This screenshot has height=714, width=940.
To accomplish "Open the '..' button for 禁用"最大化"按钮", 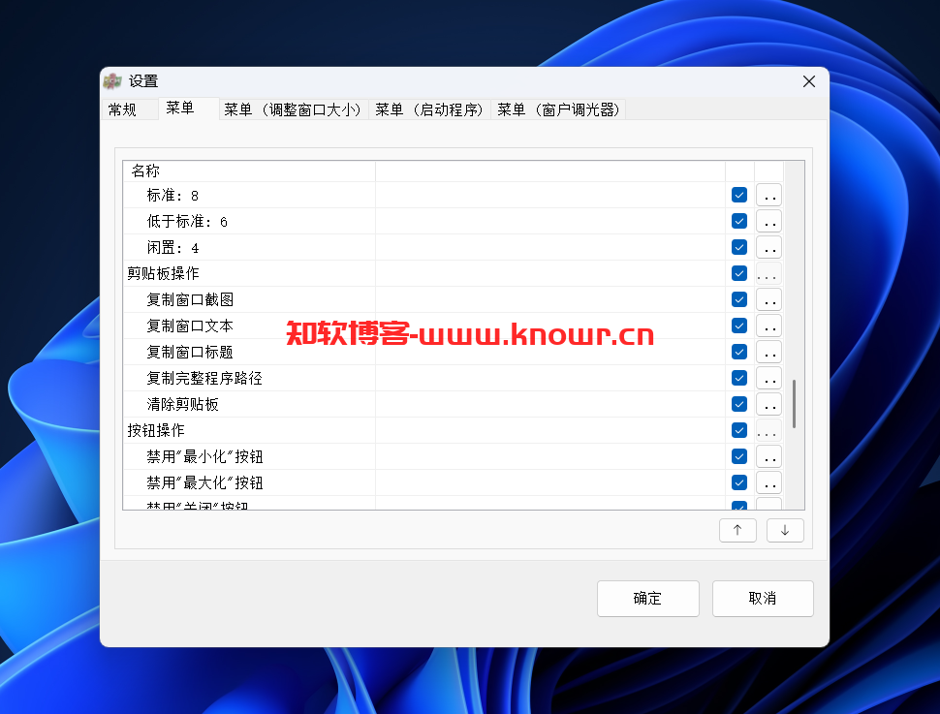I will [768, 482].
